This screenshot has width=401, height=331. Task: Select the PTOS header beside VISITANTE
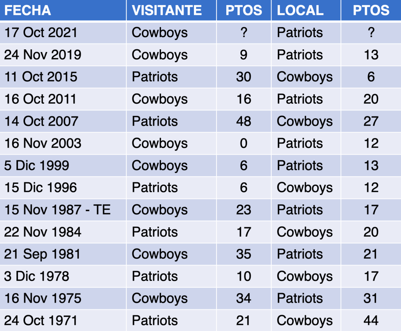(x=244, y=10)
